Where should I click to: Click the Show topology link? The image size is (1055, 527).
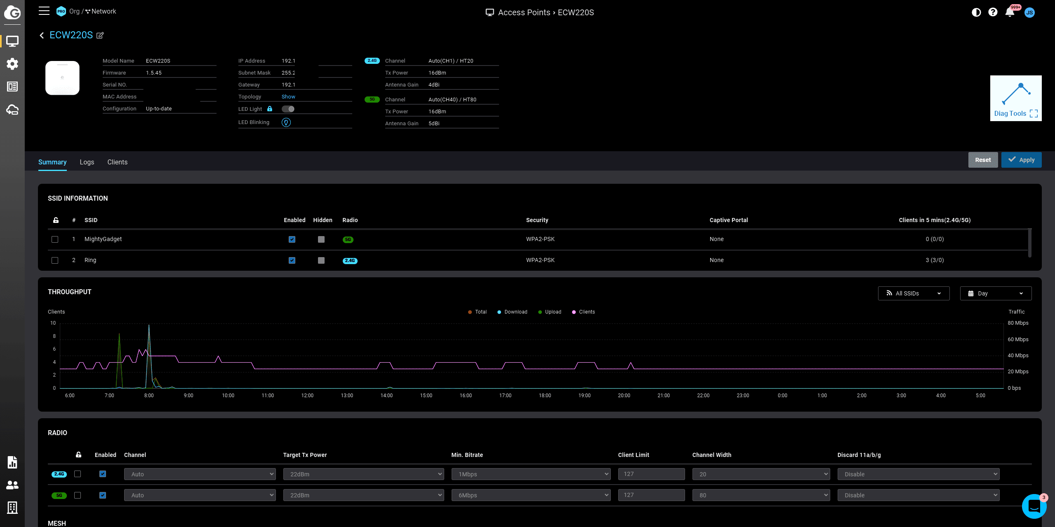pos(288,97)
